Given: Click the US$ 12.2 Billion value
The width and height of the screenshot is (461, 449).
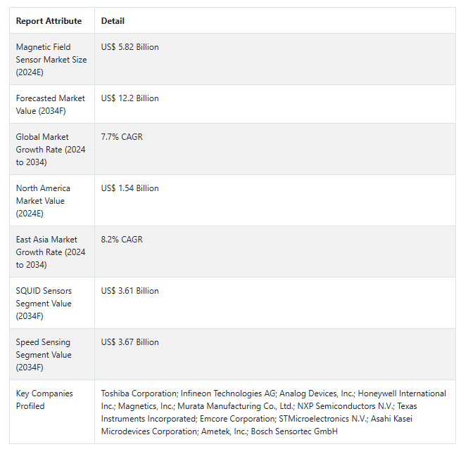Looking at the screenshot, I should click(130, 98).
